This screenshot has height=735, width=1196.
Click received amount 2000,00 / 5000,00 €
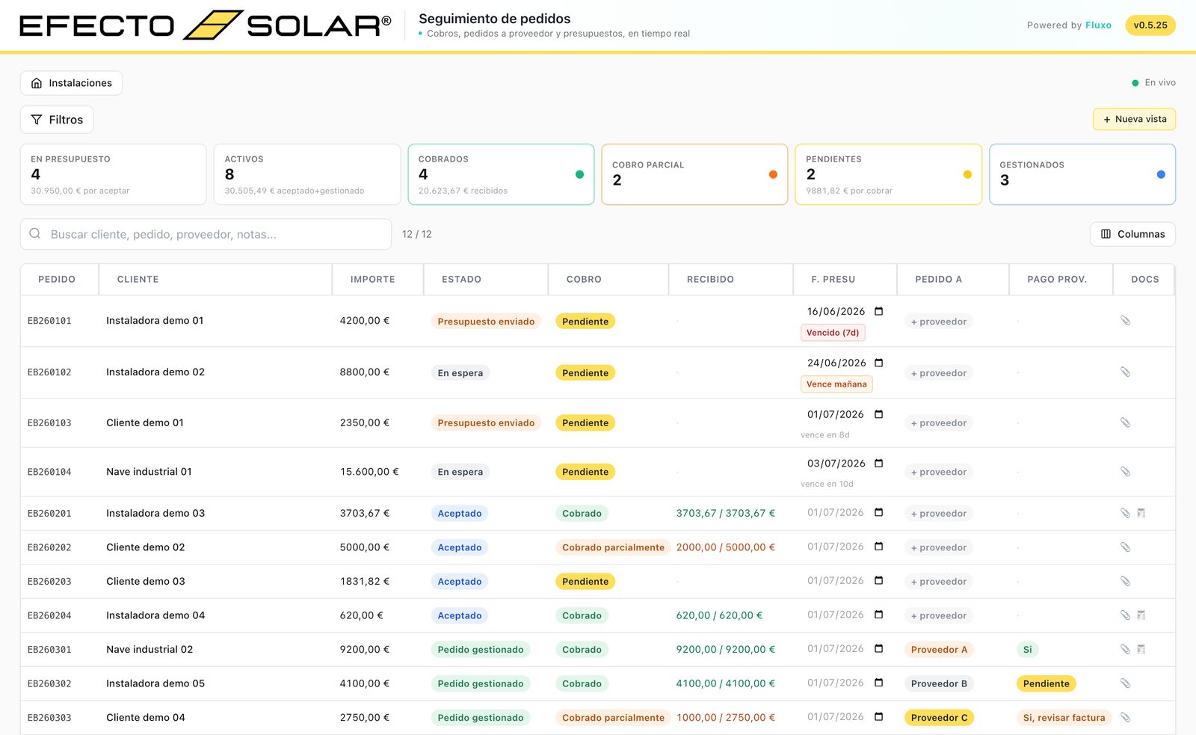tap(725, 547)
